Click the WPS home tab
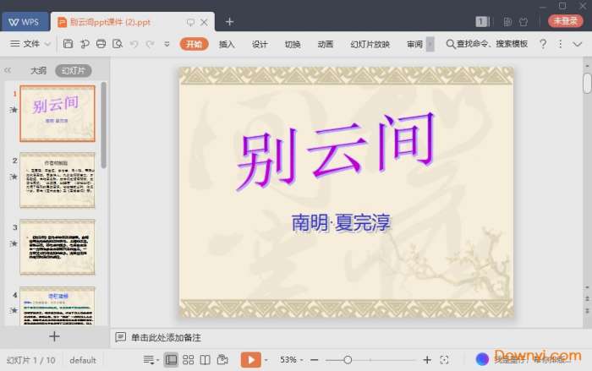This screenshot has height=371, width=592. point(25,22)
